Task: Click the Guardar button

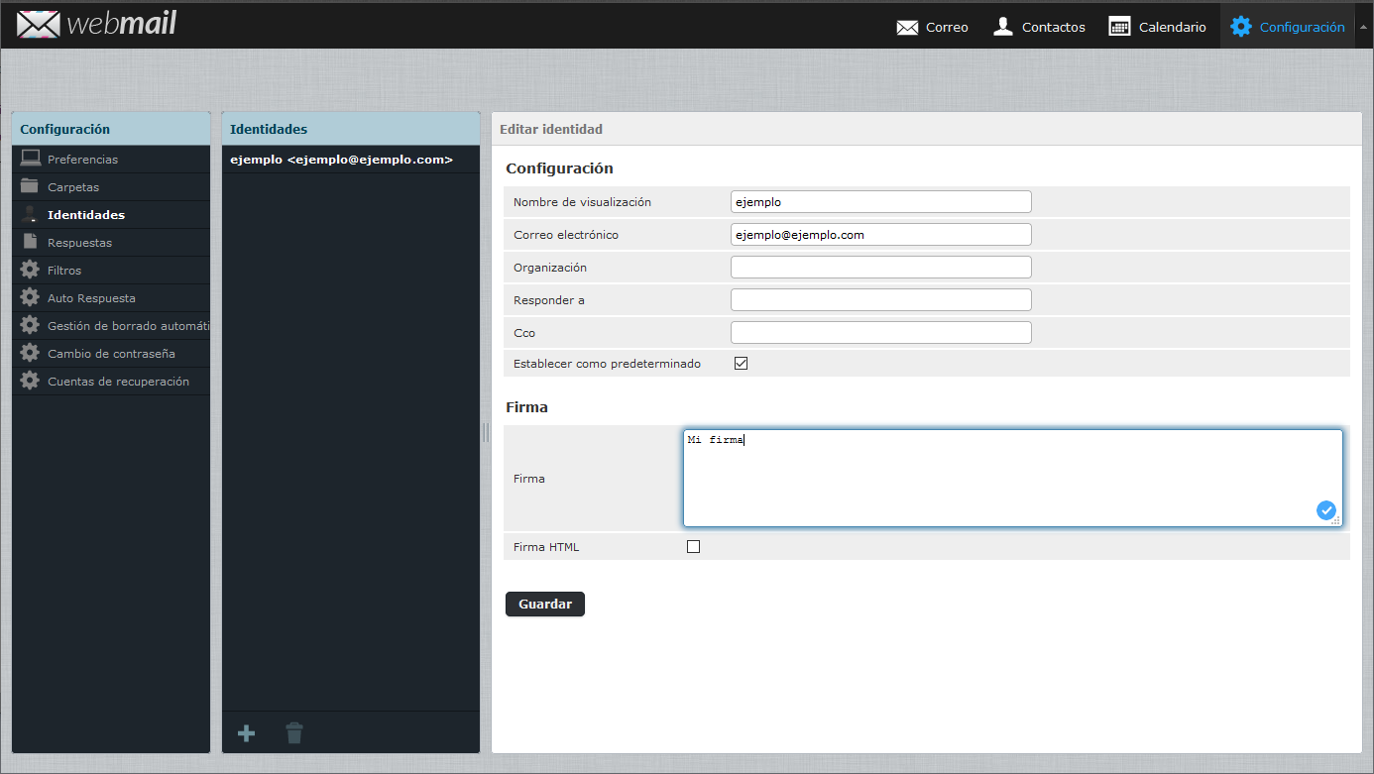Action: 544,604
